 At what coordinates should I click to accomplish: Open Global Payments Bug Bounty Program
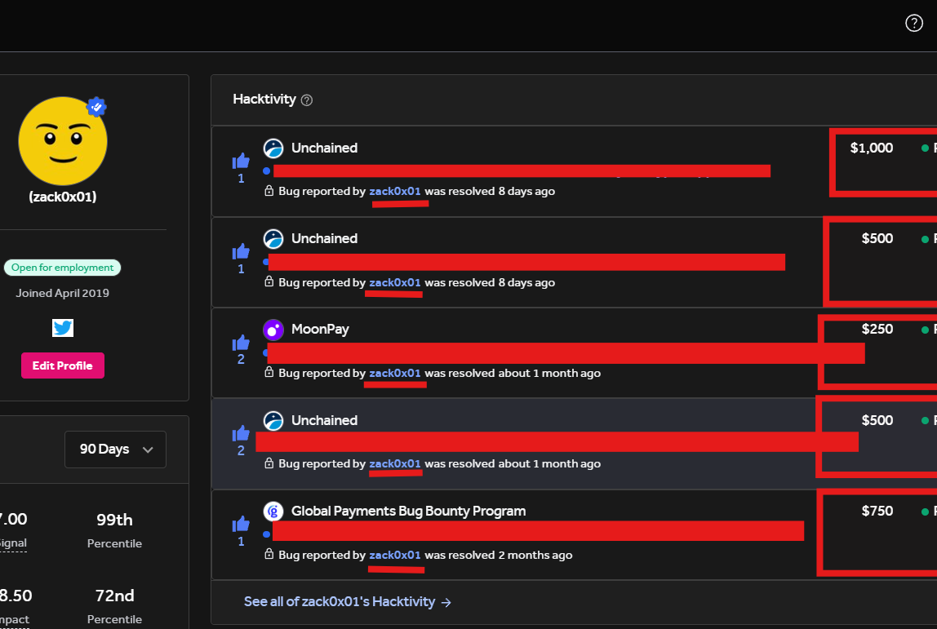409,512
